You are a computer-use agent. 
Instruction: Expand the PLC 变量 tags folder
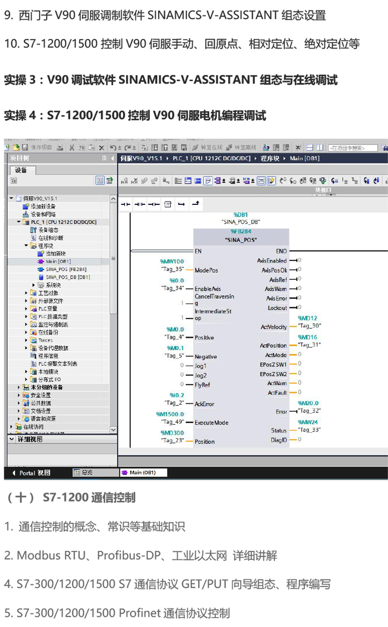pyautogui.click(x=27, y=308)
